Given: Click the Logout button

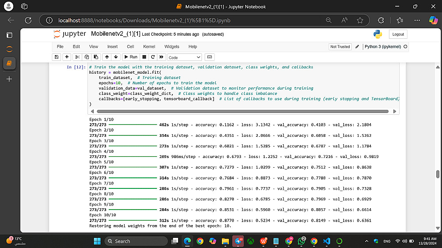Looking at the screenshot, I should (x=398, y=34).
